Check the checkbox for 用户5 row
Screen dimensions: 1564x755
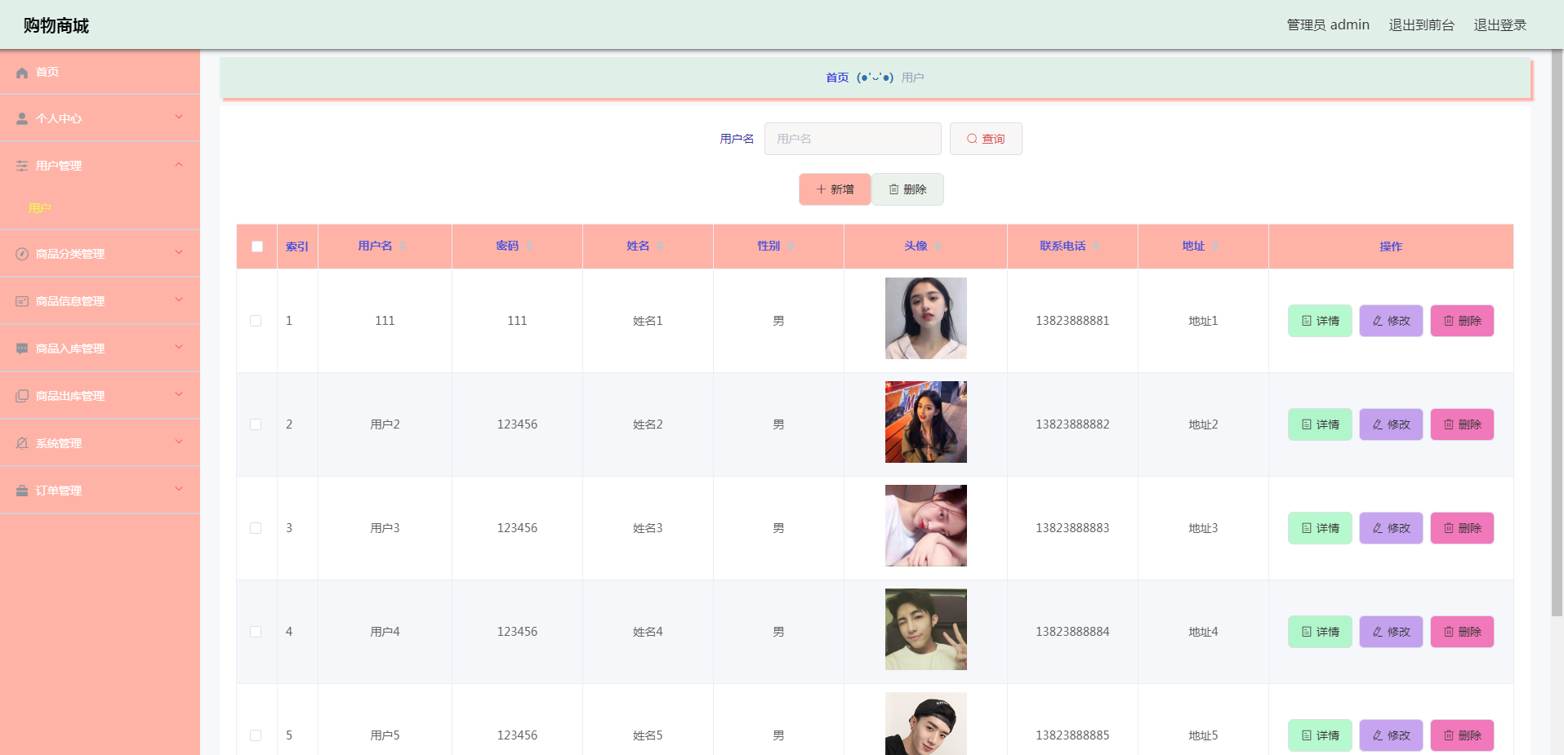pyautogui.click(x=256, y=736)
